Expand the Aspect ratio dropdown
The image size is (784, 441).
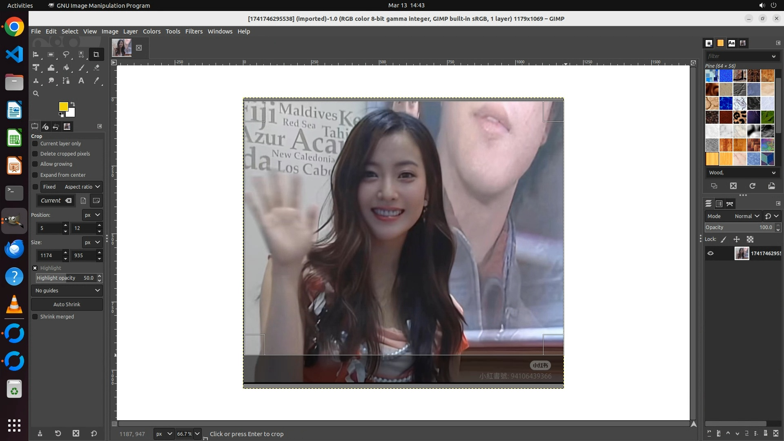[x=82, y=187]
